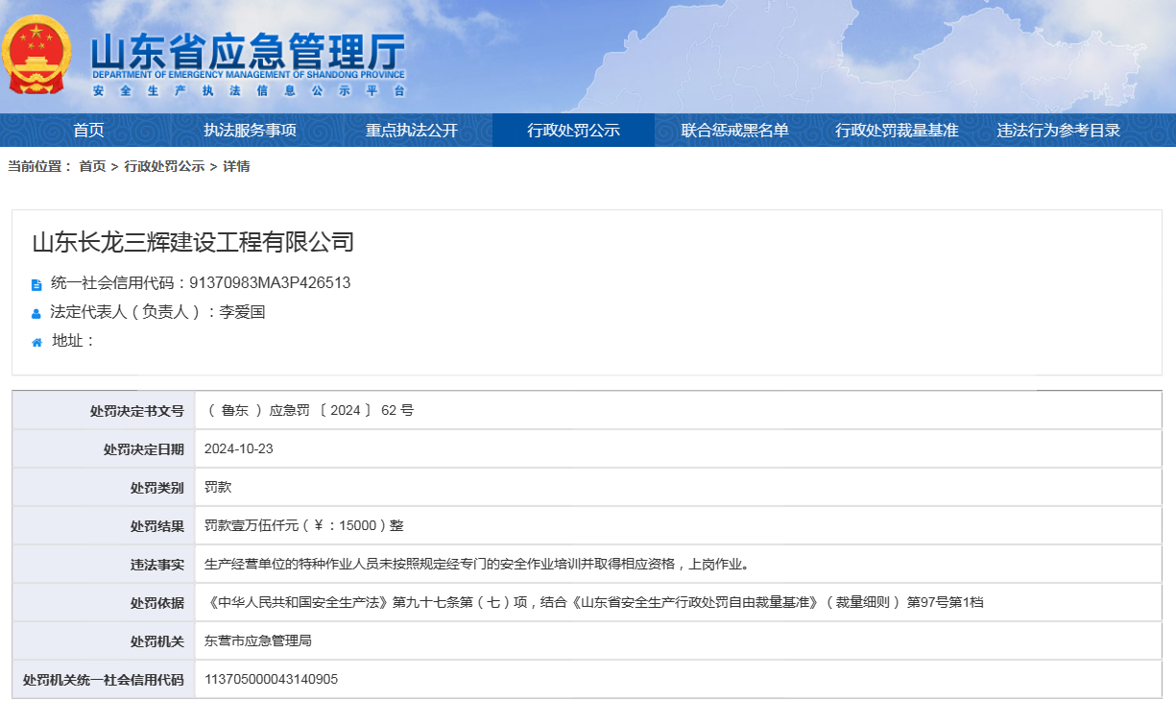This screenshot has height=701, width=1176.
Task: Click the 处罚决定书文号 label cell
Action: pyautogui.click(x=104, y=410)
